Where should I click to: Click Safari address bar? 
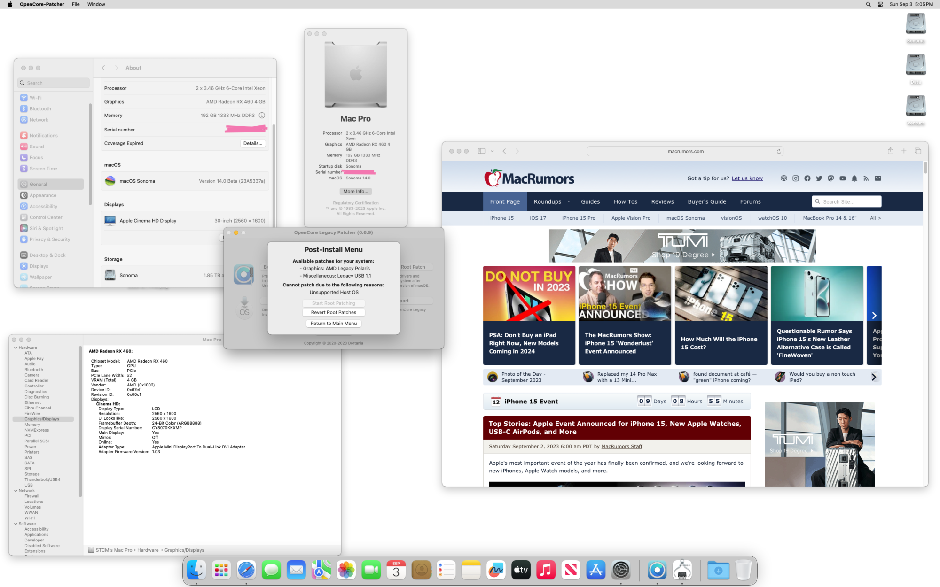pyautogui.click(x=685, y=151)
